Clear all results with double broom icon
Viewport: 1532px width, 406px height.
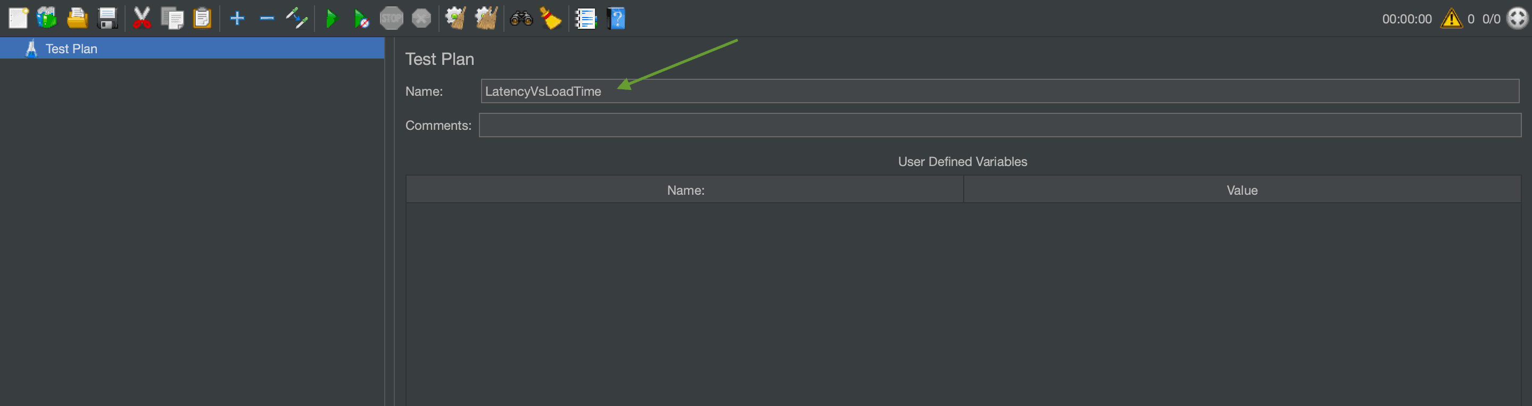pyautogui.click(x=486, y=19)
